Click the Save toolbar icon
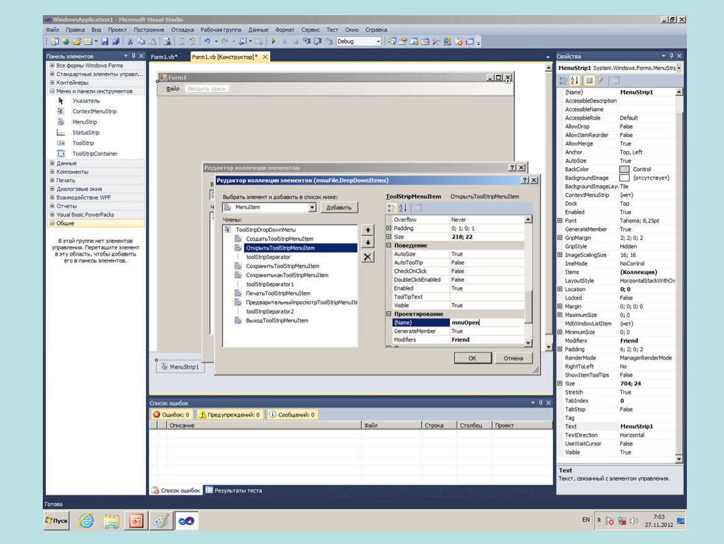Screen dimensions: 724x544 coord(105,42)
